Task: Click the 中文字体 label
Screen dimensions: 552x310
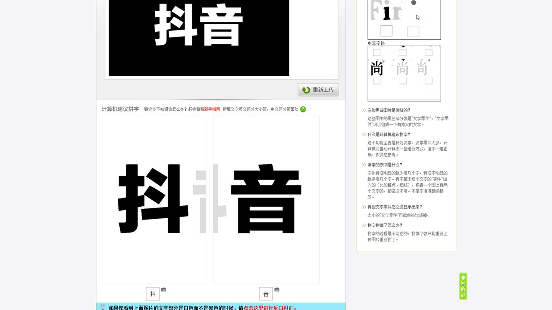Action: tap(376, 43)
